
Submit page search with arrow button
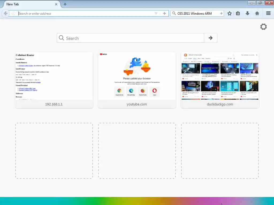click(211, 38)
